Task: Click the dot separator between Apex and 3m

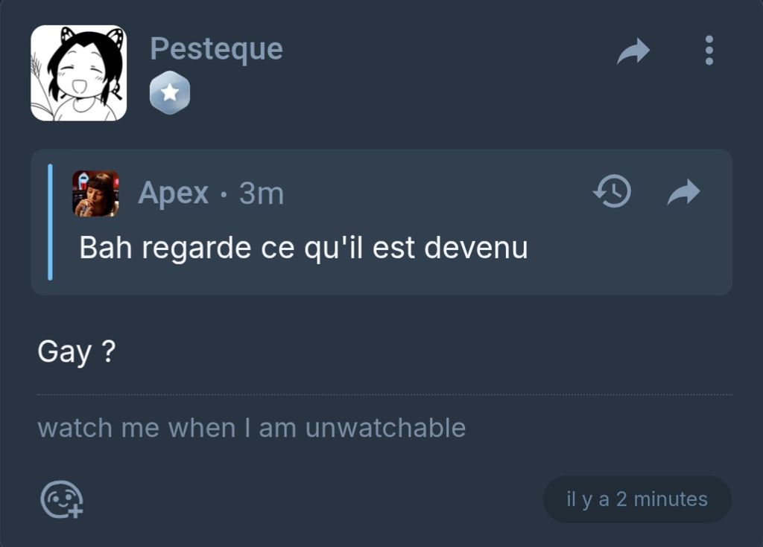Action: click(x=224, y=195)
